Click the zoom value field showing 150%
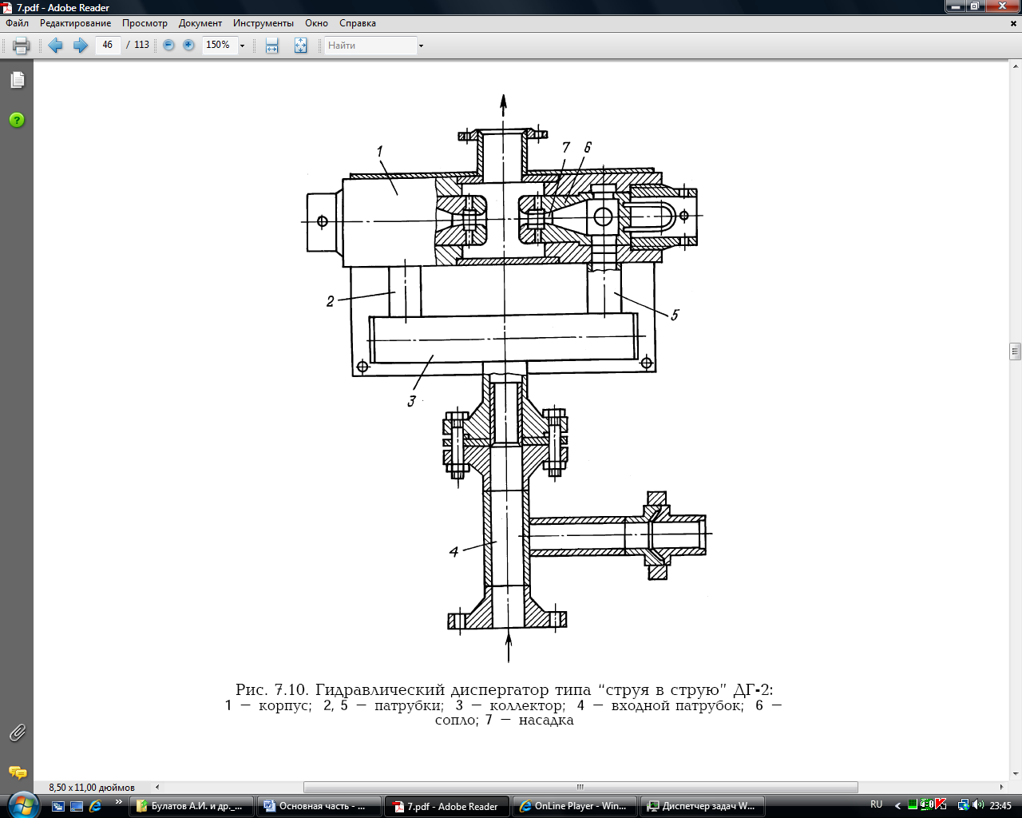Viewport: 1022px width, 818px height. pos(219,45)
